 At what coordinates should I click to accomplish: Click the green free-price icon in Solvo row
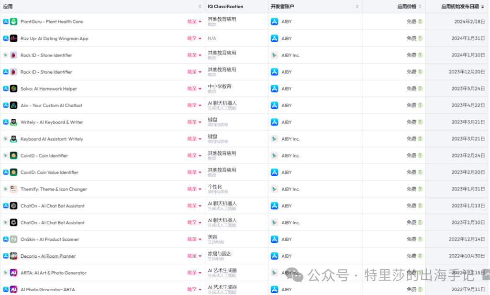420,89
